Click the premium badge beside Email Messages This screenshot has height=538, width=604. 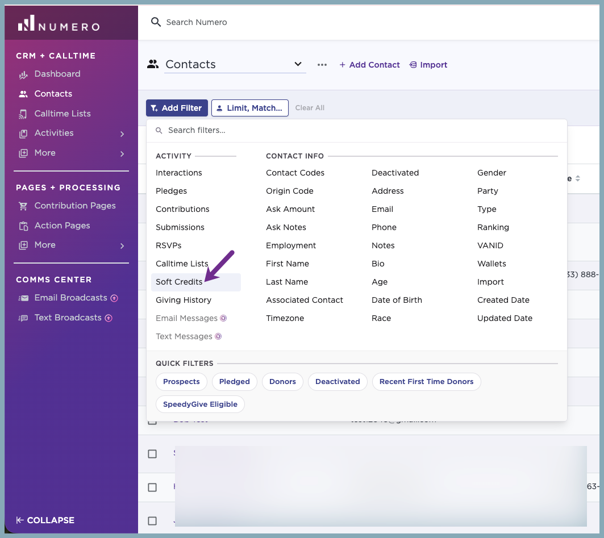pos(223,318)
